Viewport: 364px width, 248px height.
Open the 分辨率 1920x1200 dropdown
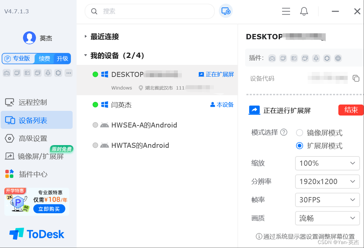(x=327, y=181)
